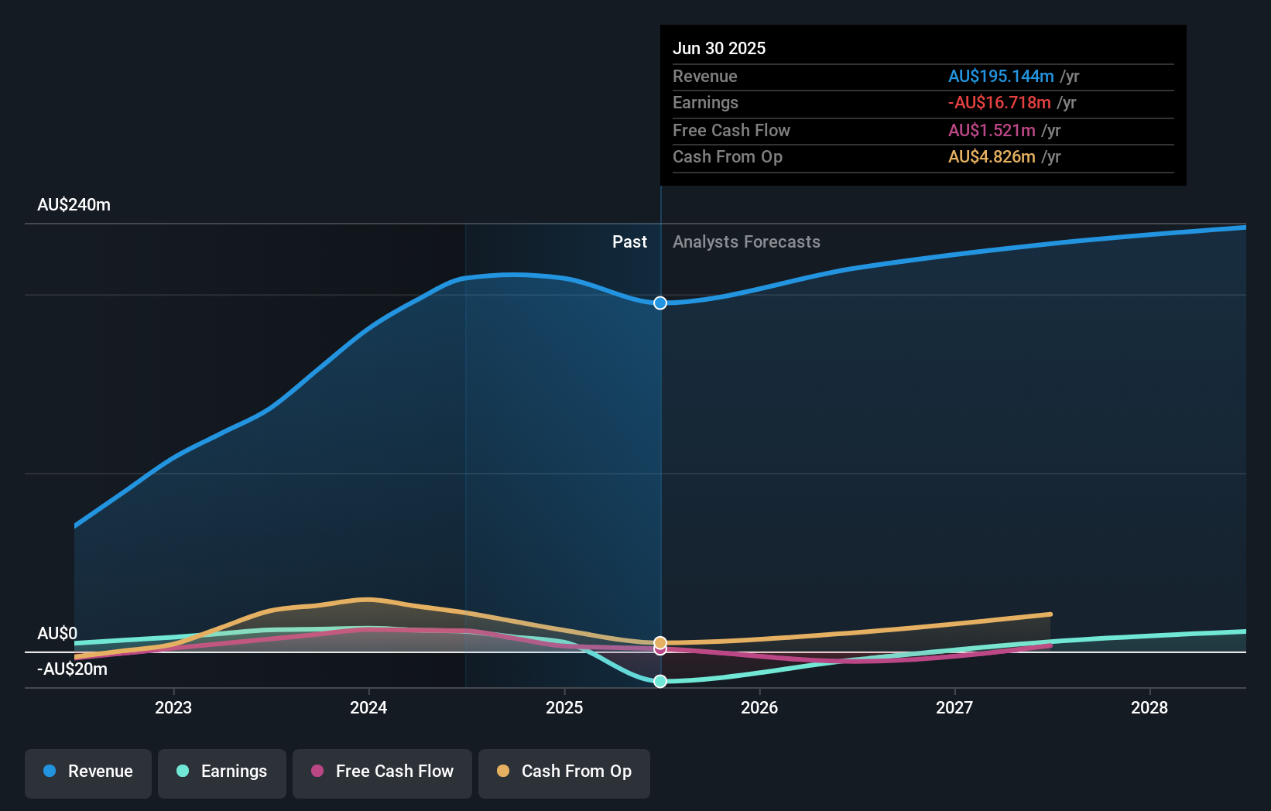
Task: Click the 2024 x-axis label
Action: click(368, 707)
